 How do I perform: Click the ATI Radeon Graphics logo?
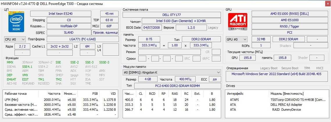click(237, 22)
